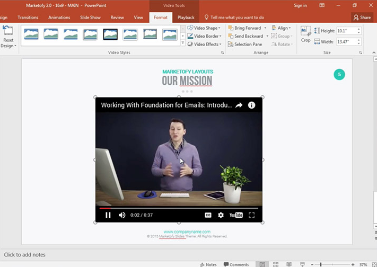Click the Crop tool icon

[306, 32]
